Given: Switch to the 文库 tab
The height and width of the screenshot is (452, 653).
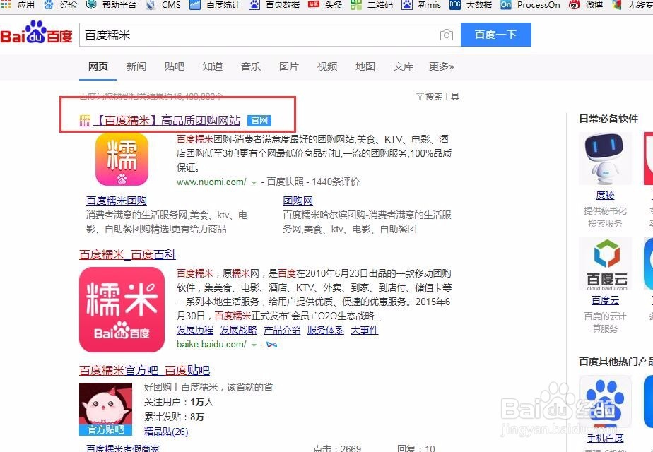Looking at the screenshot, I should point(403,66).
